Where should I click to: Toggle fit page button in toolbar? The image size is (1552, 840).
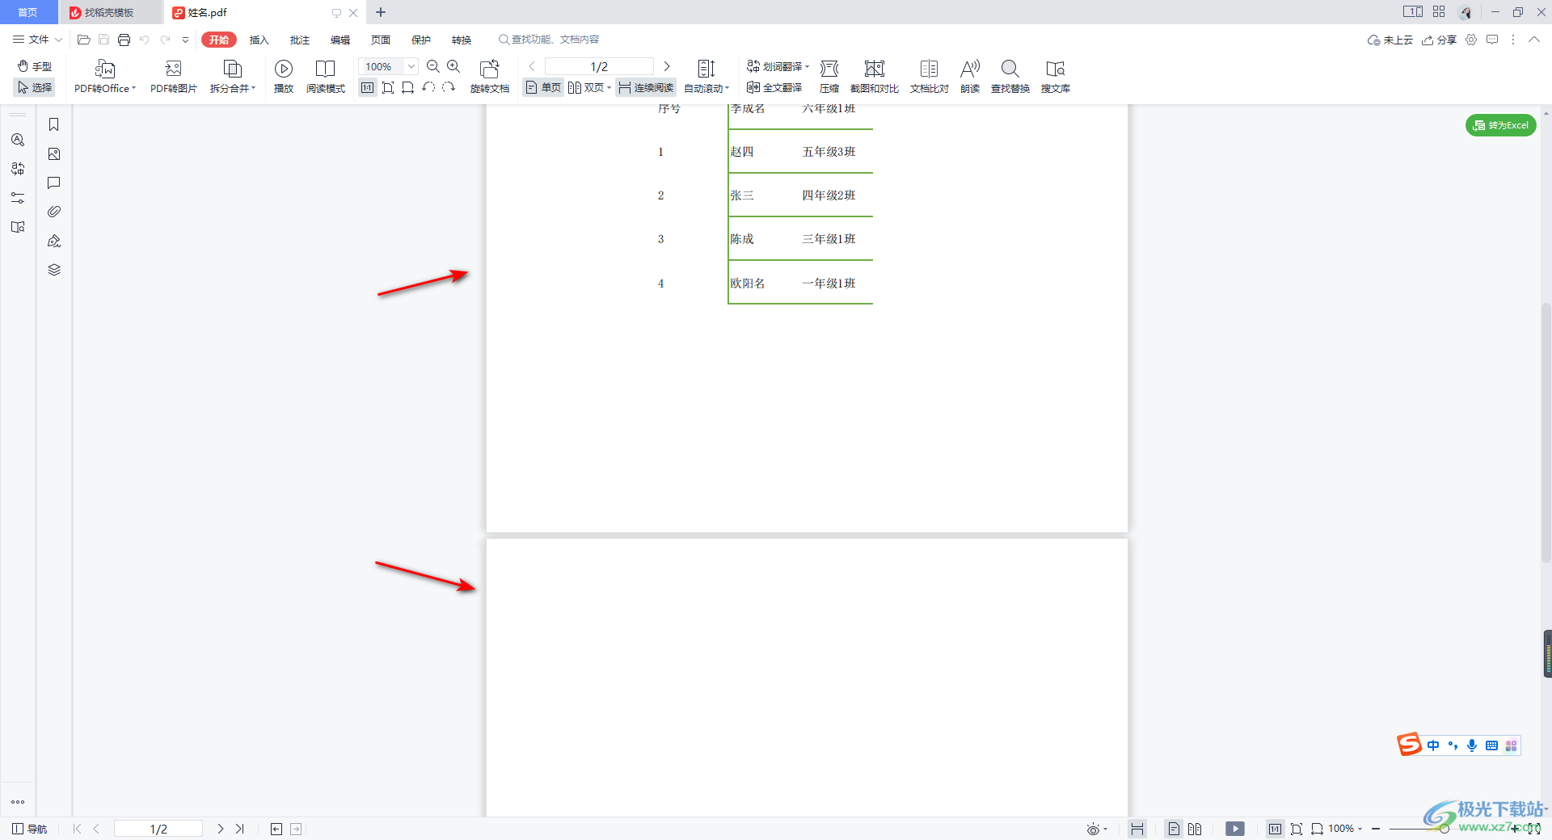pos(388,87)
